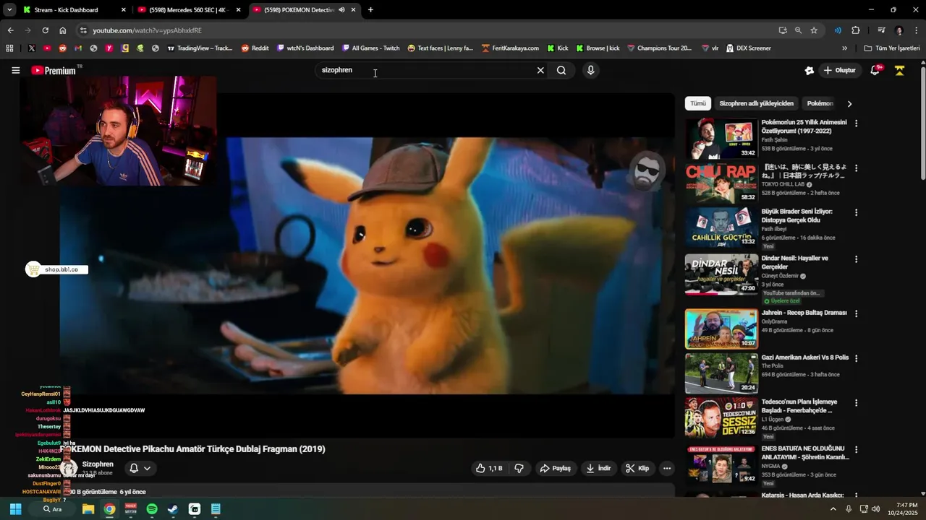Select the 'Sizophren adlı yükleyiciden' chip

pos(756,103)
